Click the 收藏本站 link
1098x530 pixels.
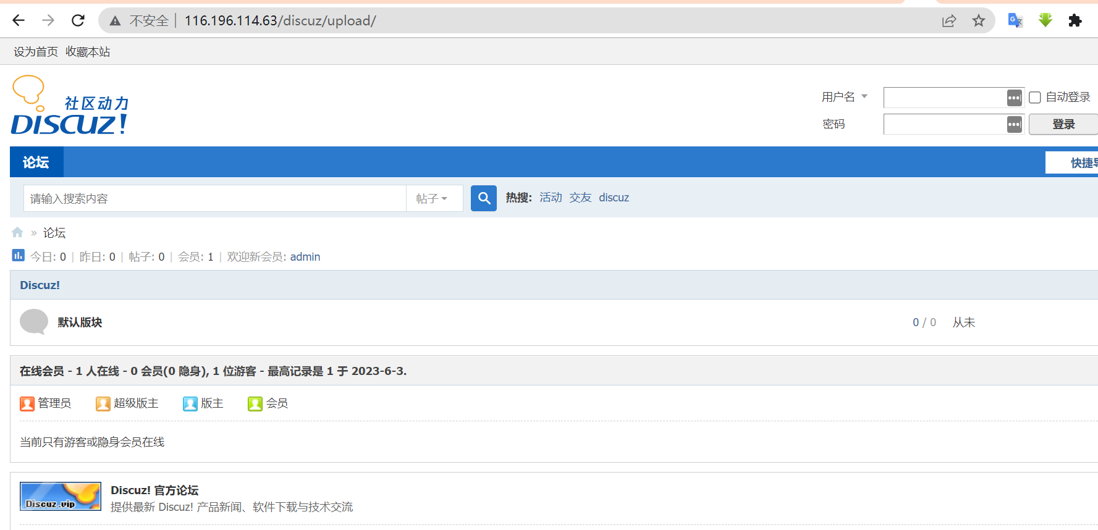[88, 52]
